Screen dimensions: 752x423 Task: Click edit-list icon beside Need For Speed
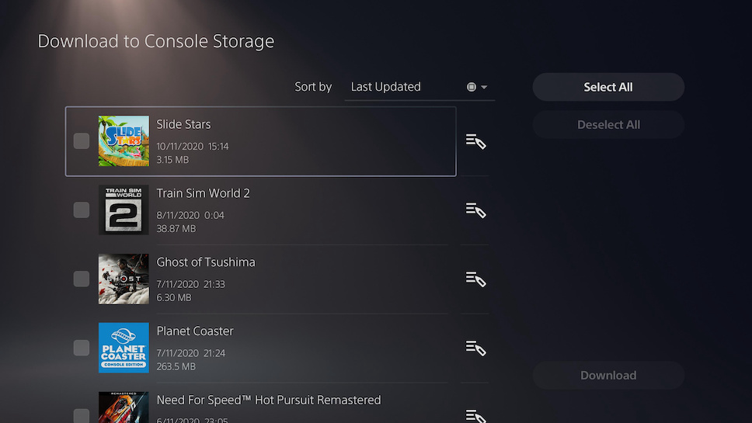point(475,415)
